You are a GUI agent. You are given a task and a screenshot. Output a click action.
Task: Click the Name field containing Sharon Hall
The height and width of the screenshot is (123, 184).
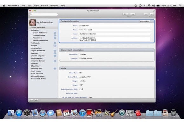point(115,26)
